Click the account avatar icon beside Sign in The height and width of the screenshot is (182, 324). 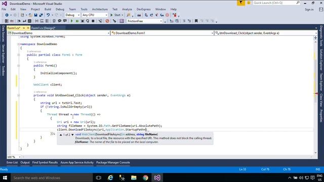(320, 10)
